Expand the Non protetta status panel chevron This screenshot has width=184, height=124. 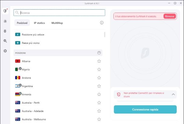(173, 95)
